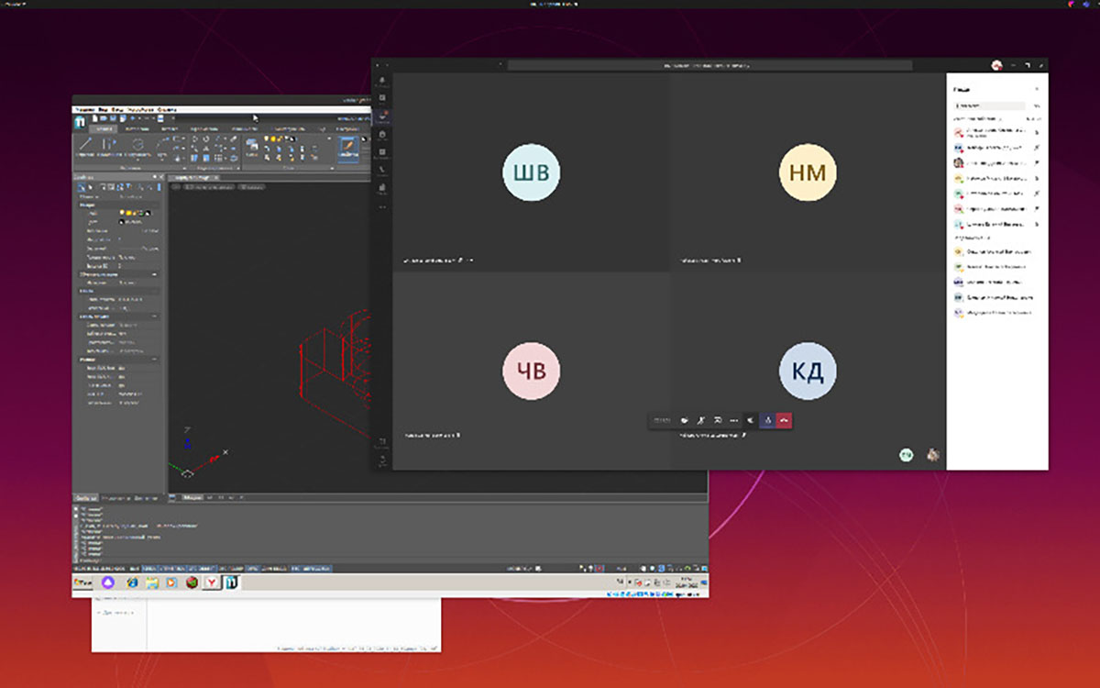Screen dimensions: 1100x688
Task: Toggle the participants panel from the call controls
Action: [767, 420]
